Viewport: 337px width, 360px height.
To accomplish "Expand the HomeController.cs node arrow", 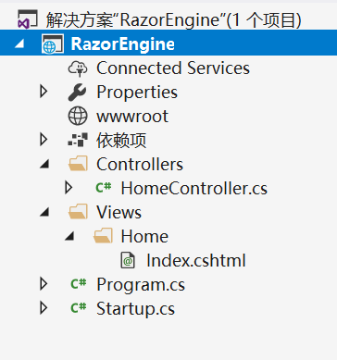I will tap(69, 188).
